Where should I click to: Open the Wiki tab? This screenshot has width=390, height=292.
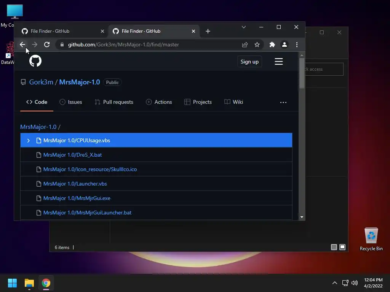tap(233, 102)
